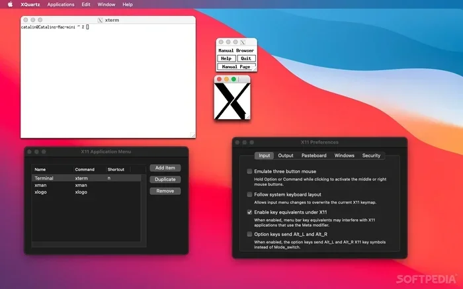This screenshot has width=463, height=289.
Task: Click the shortcut cell showing 'n'
Action: pyautogui.click(x=109, y=178)
